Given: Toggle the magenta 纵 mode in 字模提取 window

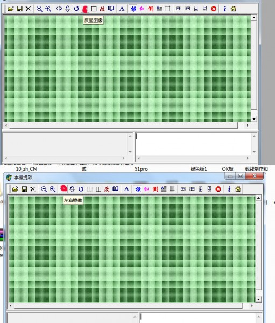Looking at the screenshot, I should tap(146, 189).
